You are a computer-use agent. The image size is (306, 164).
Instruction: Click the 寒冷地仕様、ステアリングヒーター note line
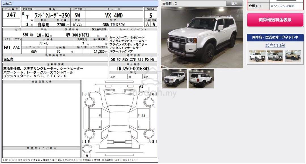point(43,68)
